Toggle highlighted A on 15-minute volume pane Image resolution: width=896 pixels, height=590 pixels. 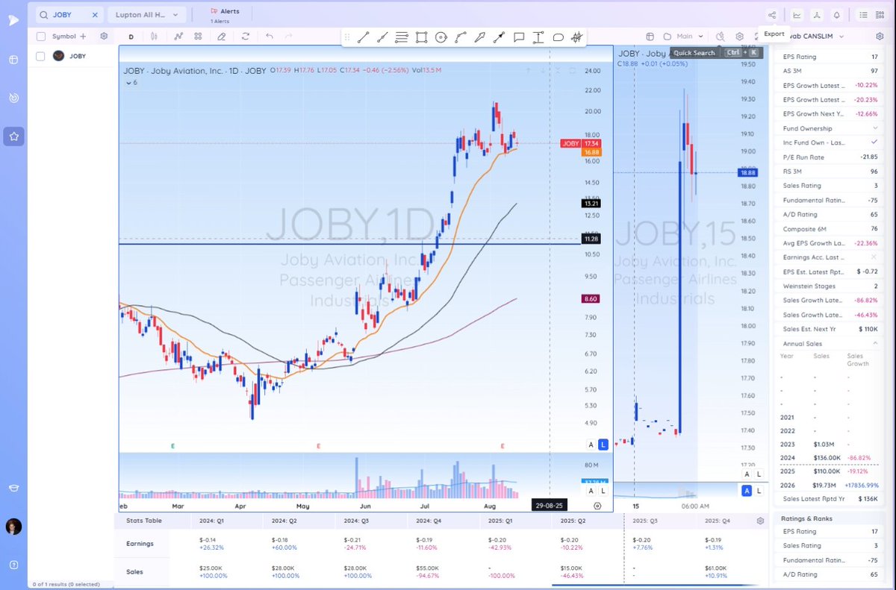(746, 491)
